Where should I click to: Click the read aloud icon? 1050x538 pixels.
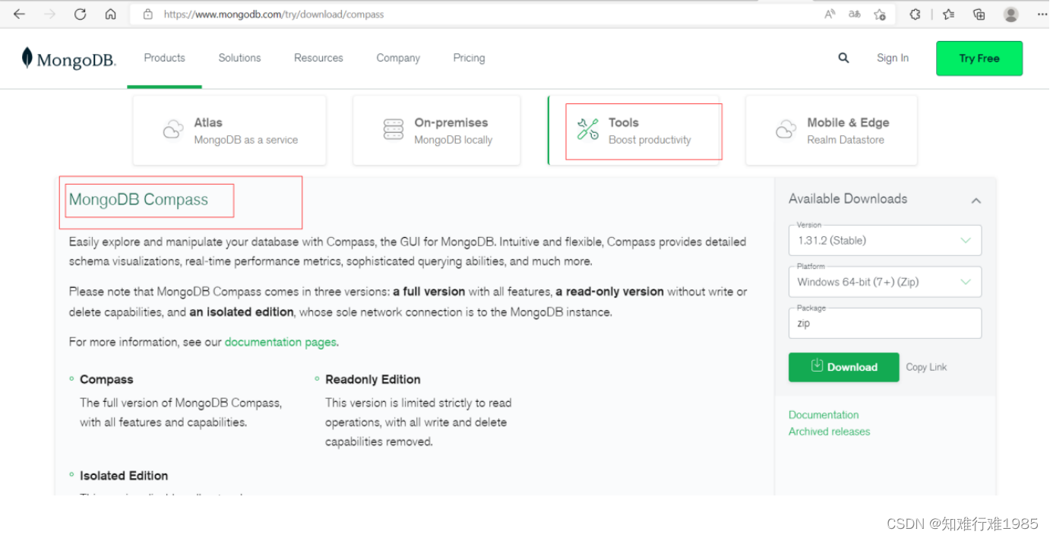[830, 14]
